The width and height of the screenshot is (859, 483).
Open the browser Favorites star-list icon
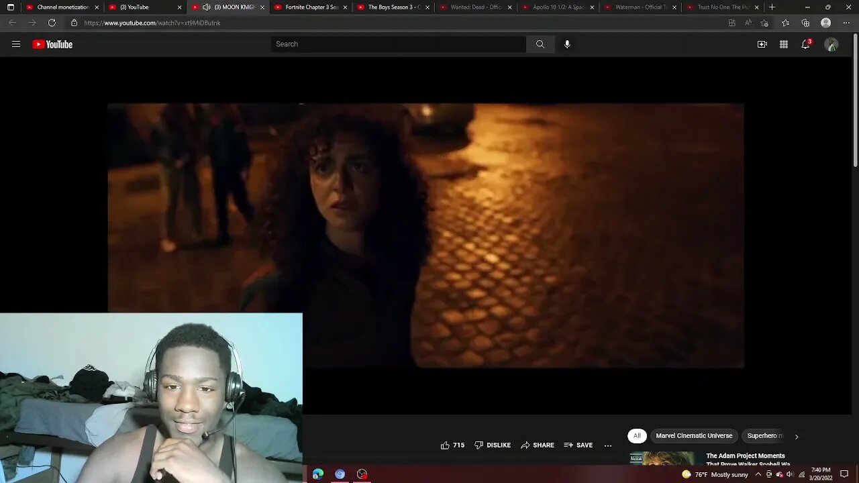785,23
